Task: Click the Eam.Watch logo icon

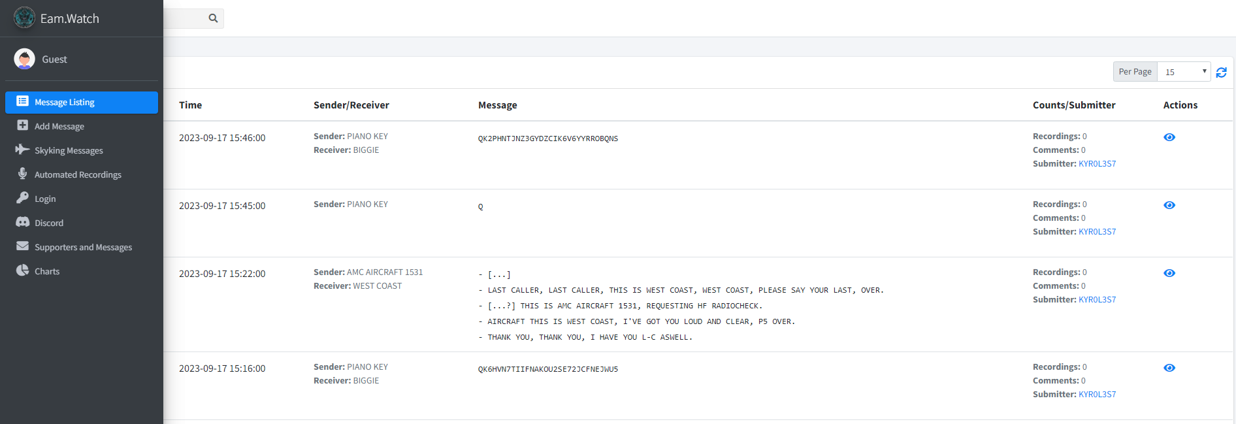Action: [24, 18]
